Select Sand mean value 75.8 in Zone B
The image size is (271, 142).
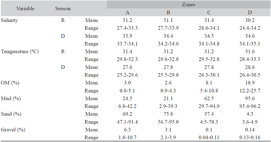tap(168, 114)
